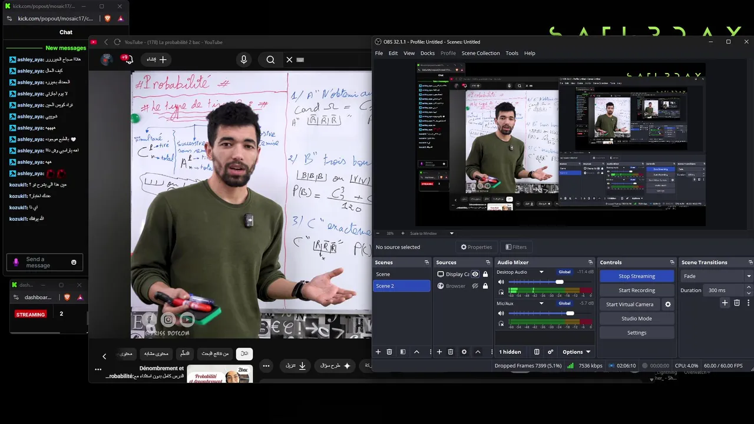Unlock the Browser source
The width and height of the screenshot is (754, 424).
click(x=485, y=286)
